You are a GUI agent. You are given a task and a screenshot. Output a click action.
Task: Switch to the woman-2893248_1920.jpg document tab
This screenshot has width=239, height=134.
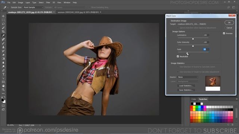point(78,12)
